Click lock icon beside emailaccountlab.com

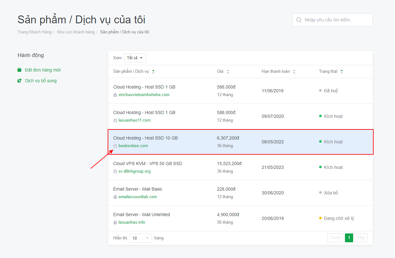tap(115, 197)
